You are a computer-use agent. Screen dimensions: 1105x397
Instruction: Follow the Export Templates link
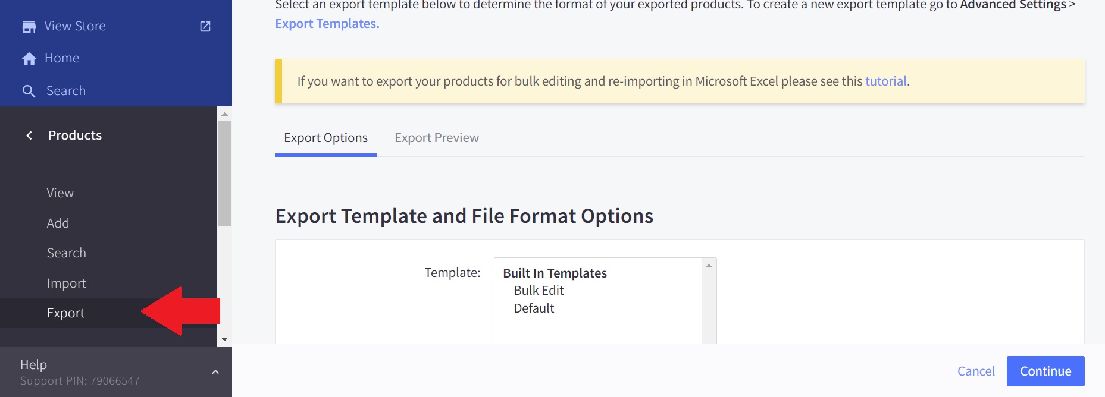coord(327,24)
